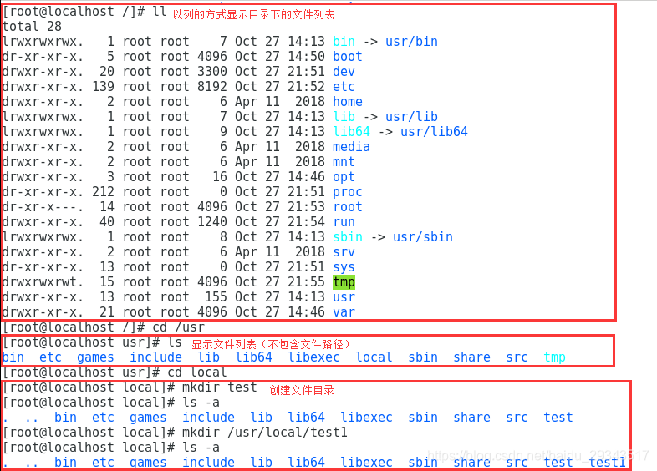This screenshot has height=471, width=657.
Task: Click the 'usr/lib' symlink target
Action: click(411, 117)
